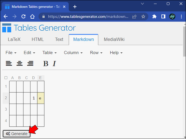Bookmark this page with star icon
The height and width of the screenshot is (139, 186).
(143, 16)
